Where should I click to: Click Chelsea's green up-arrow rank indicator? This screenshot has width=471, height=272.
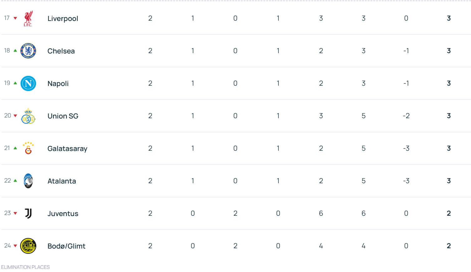15,51
